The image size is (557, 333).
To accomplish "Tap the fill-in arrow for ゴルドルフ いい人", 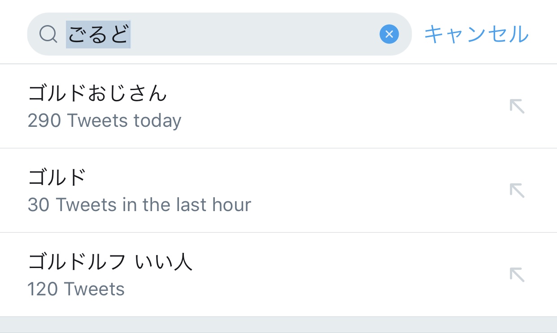I will click(x=517, y=274).
